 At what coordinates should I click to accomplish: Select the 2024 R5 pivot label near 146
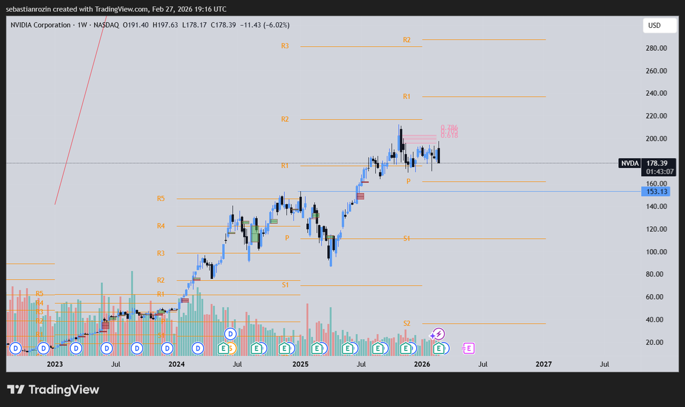161,198
